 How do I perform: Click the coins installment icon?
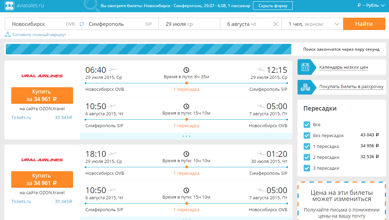pyautogui.click(x=305, y=87)
